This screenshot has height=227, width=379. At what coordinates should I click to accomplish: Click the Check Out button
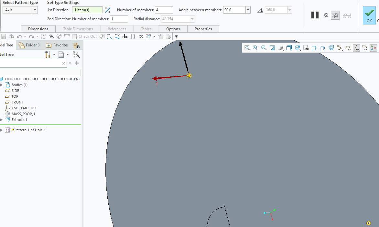84,36
